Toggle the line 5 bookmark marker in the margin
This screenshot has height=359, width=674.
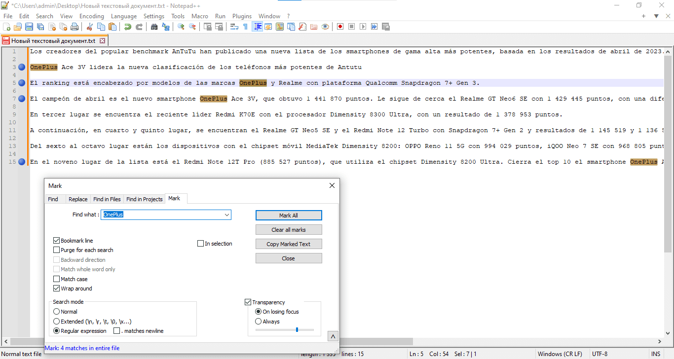click(x=22, y=83)
